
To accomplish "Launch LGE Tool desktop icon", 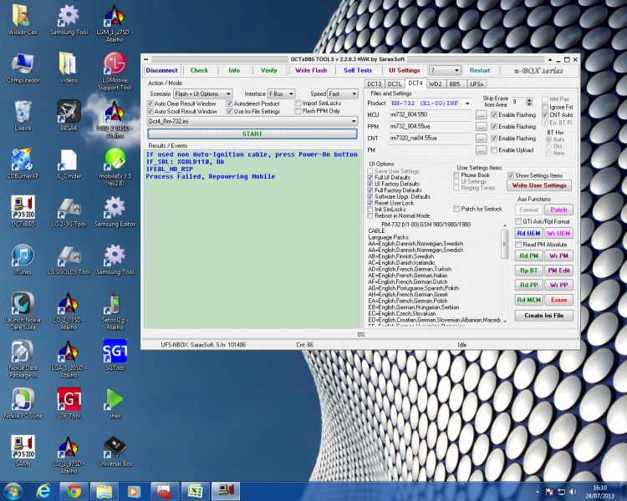I will click(69, 403).
